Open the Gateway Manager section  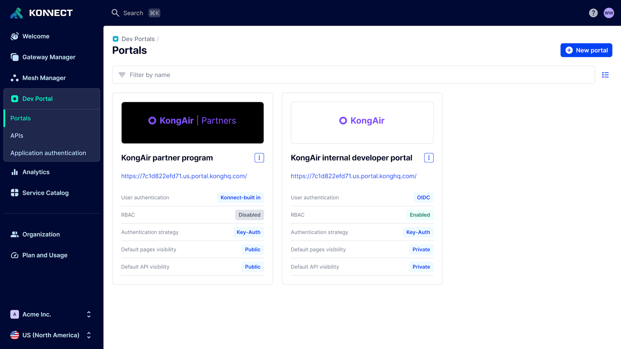point(48,57)
